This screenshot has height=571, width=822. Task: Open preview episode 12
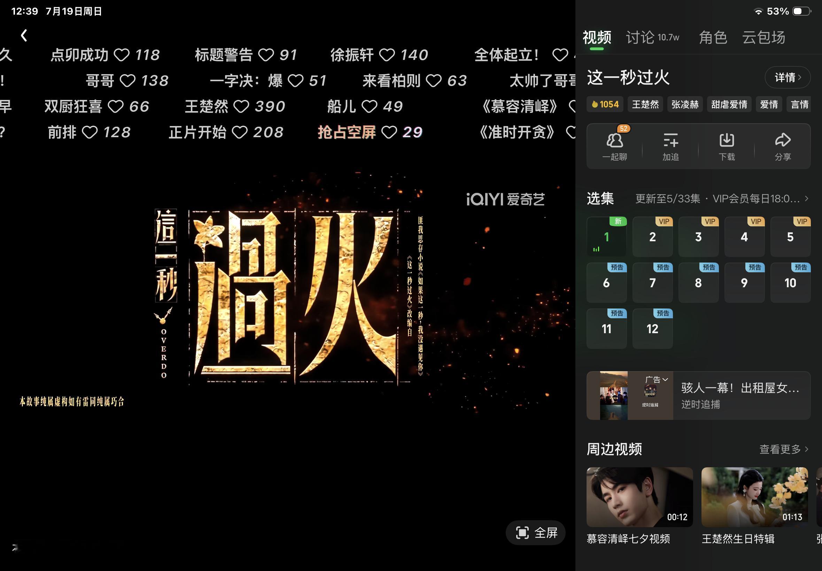click(652, 328)
